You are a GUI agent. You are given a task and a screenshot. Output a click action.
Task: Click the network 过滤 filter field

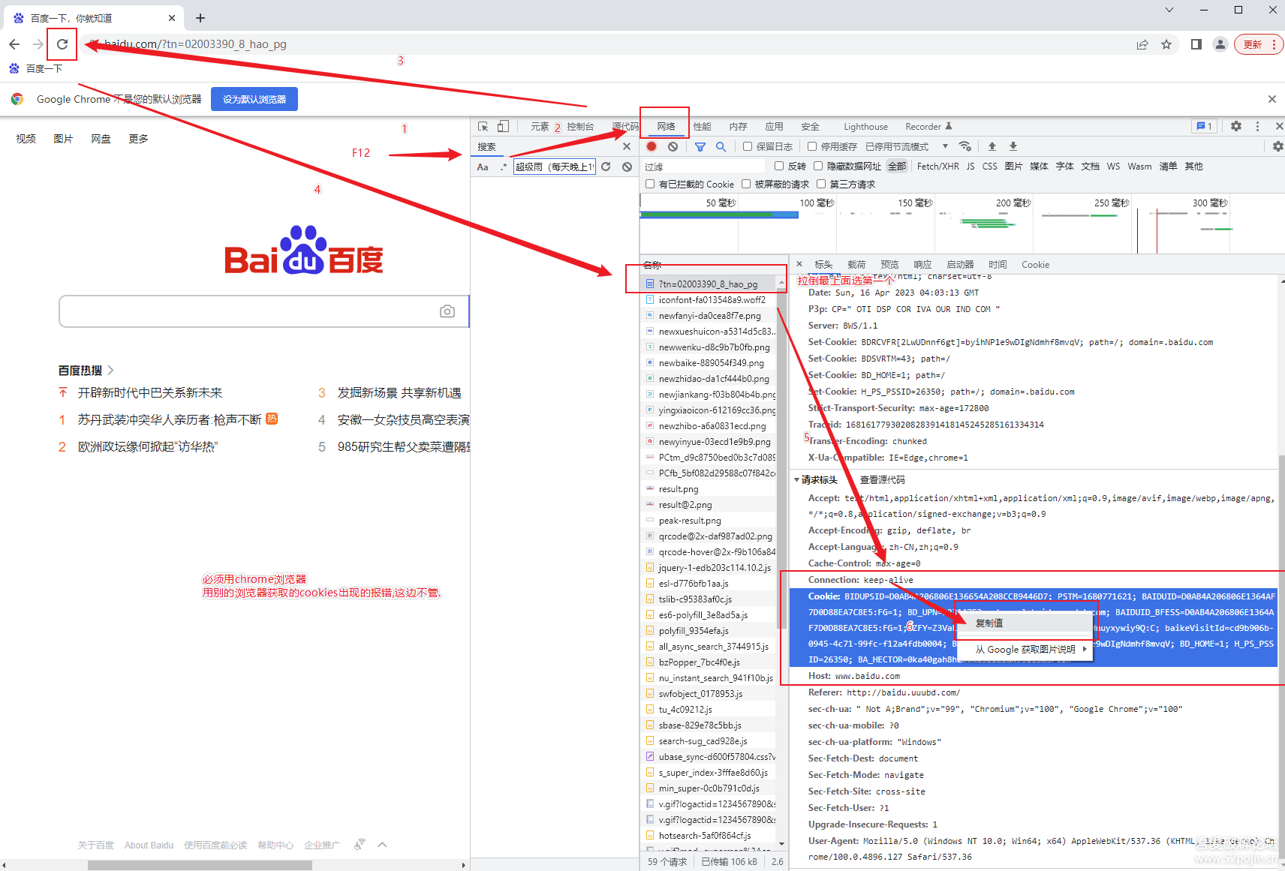click(703, 167)
